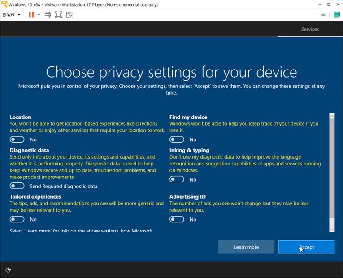Send Ctrl+Alt+Del to the virtual machine

click(x=48, y=15)
